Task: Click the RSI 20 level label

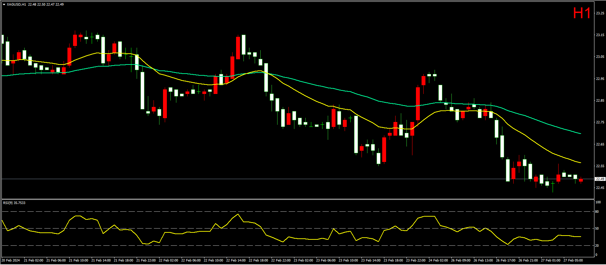Action: (597, 246)
